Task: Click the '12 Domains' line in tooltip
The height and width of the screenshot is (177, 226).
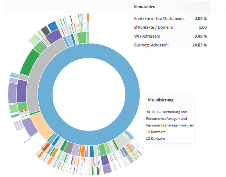Action: pos(156,138)
